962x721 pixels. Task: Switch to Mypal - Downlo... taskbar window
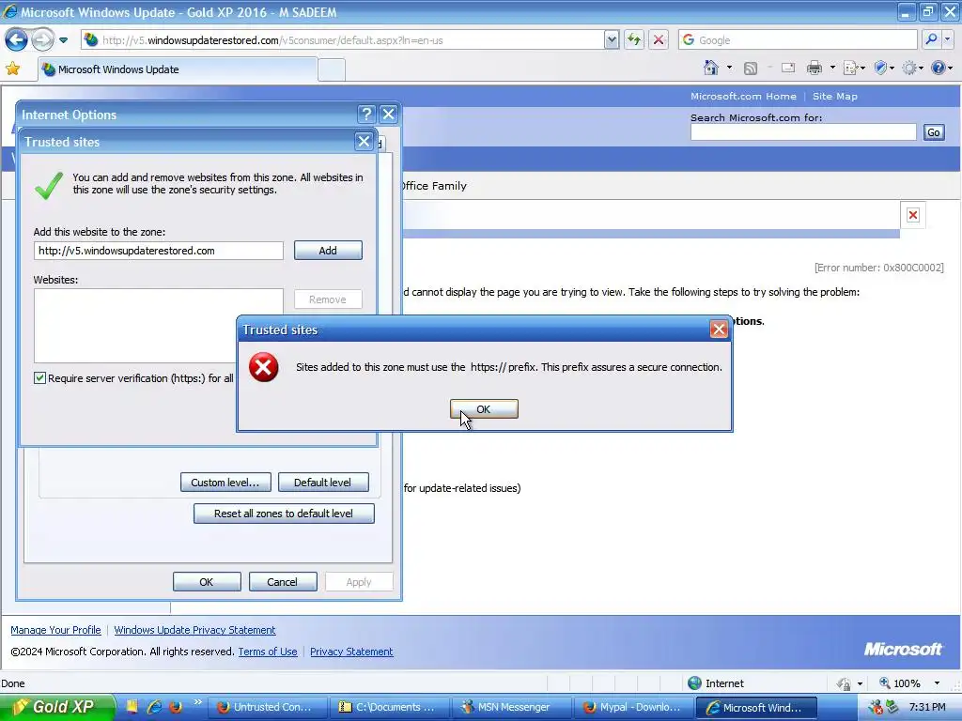(634, 707)
